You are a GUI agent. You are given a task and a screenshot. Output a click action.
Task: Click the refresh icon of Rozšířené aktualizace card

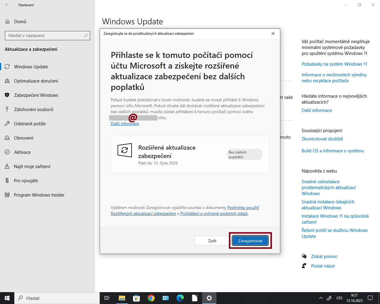pos(125,150)
